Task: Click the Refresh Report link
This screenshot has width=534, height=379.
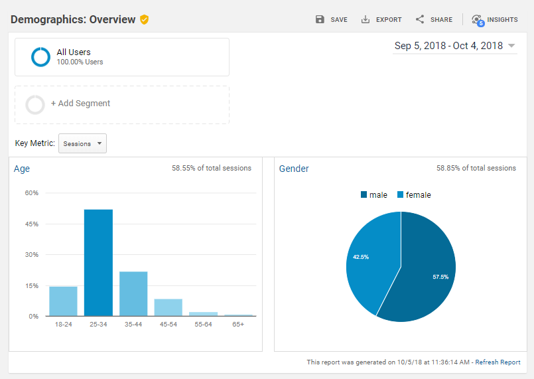Action: click(498, 362)
